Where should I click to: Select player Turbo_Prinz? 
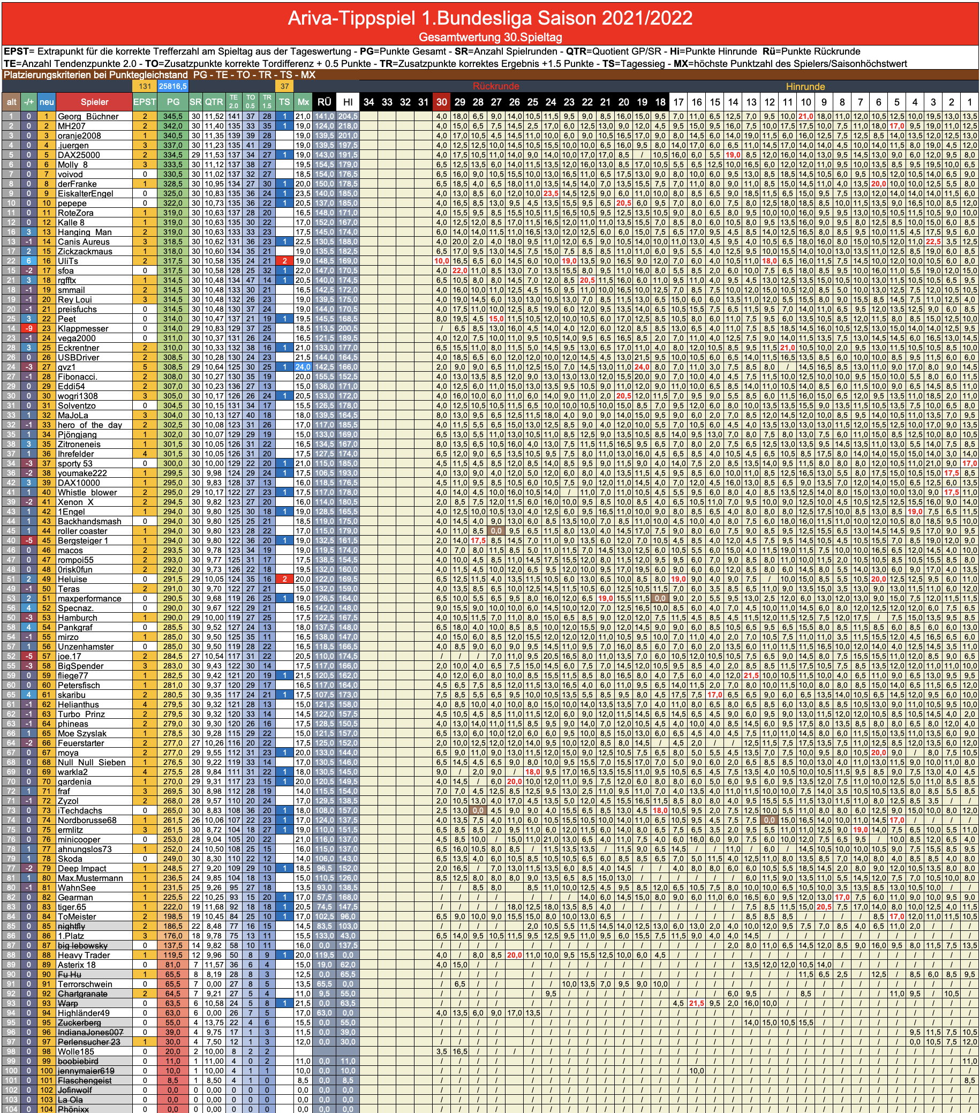81,715
